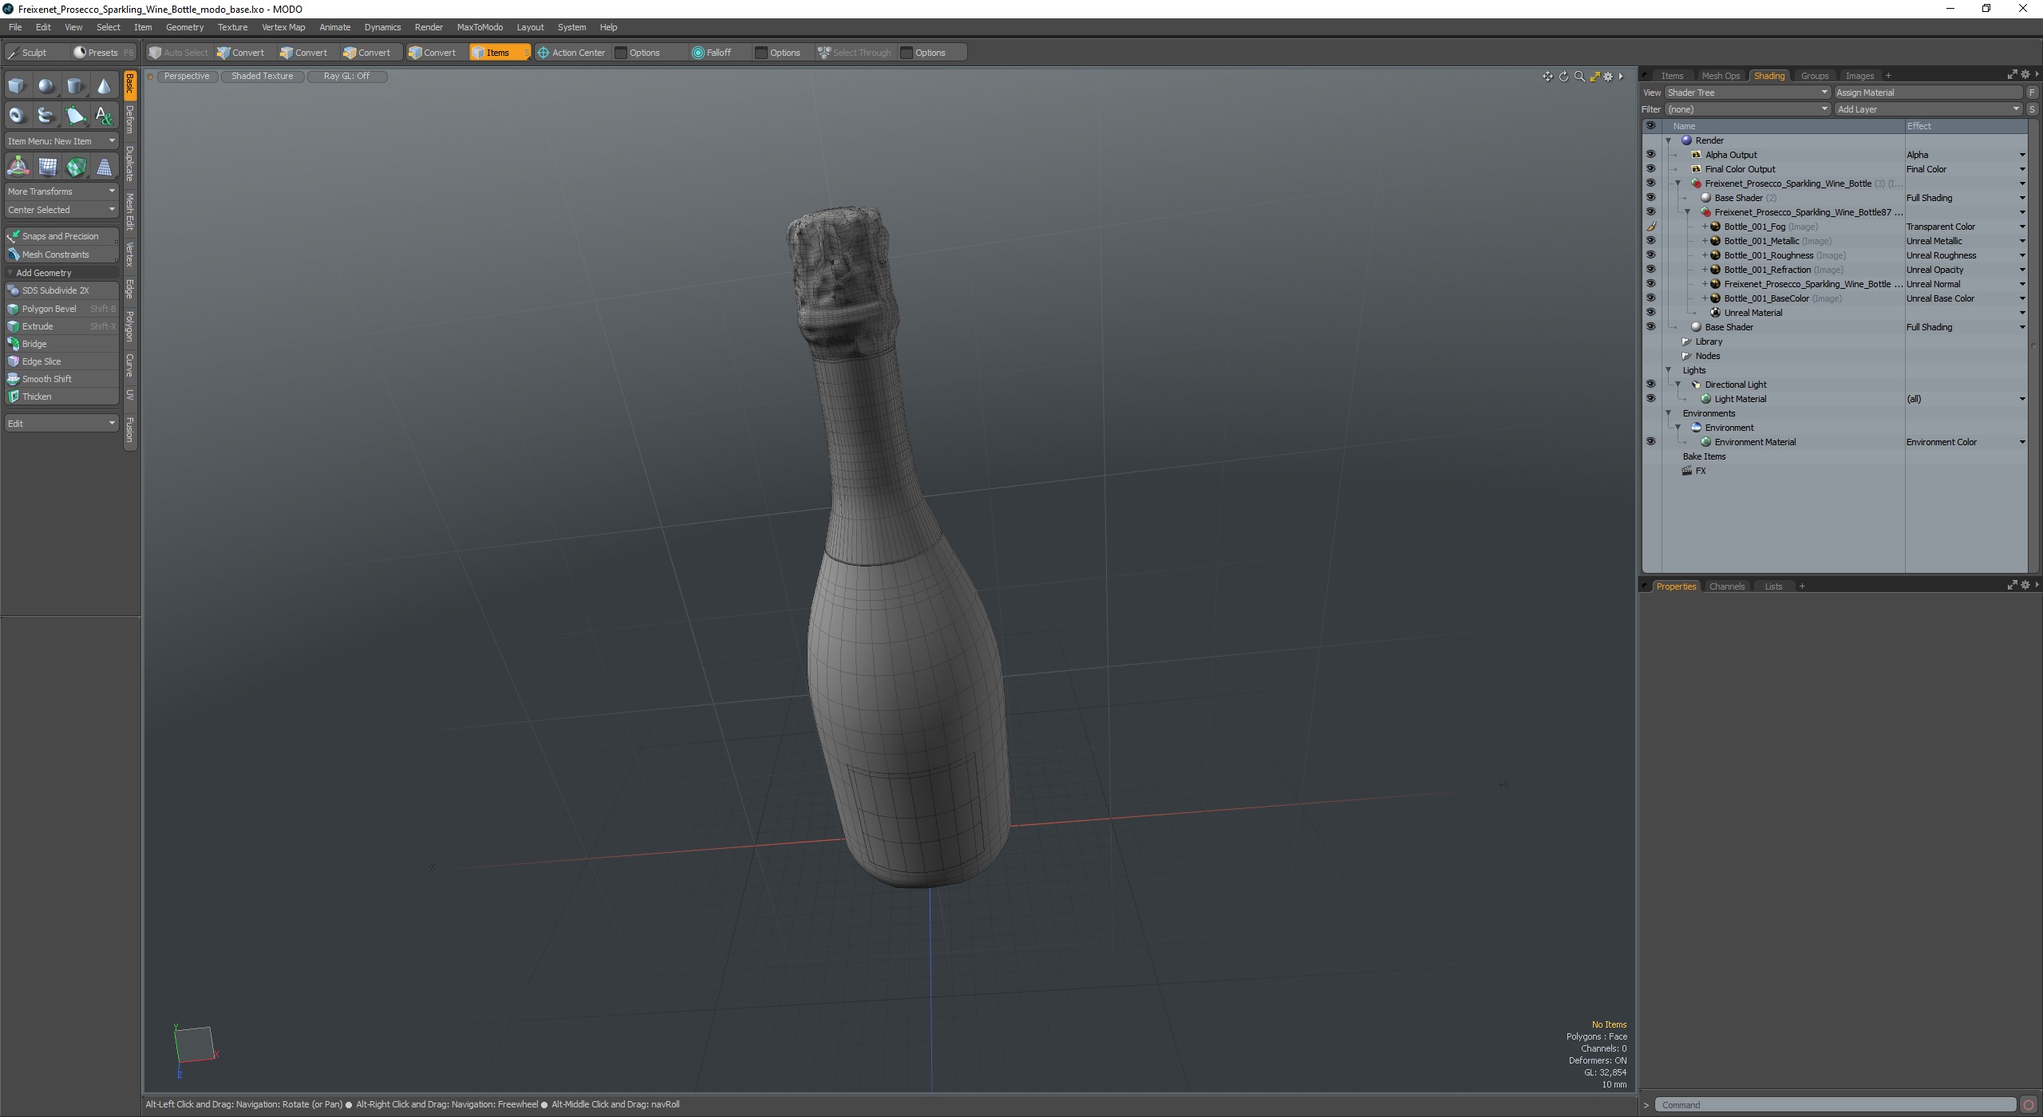Toggle the Ray GL: Off button
2043x1117 pixels.
[x=346, y=77]
